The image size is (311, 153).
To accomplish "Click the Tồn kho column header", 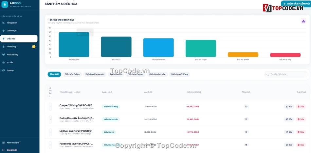I will [x=246, y=92].
